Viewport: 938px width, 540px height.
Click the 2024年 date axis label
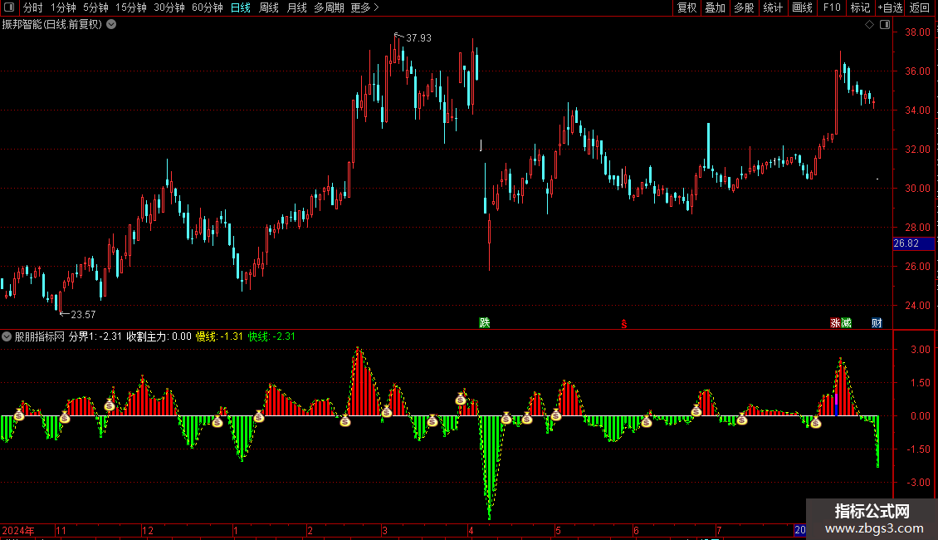coord(18,530)
